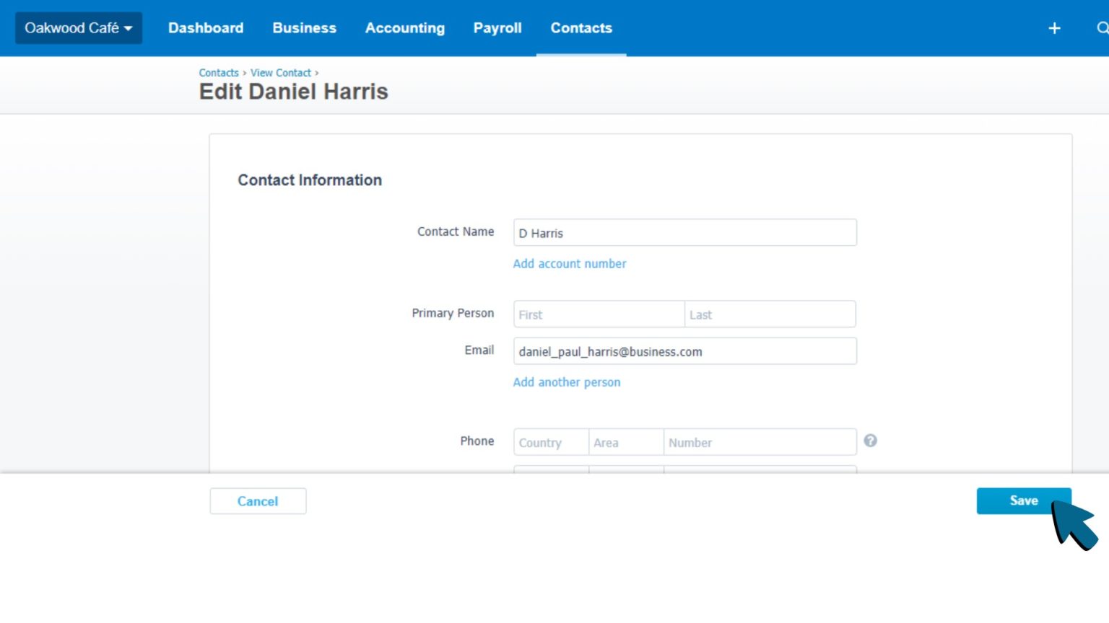Screen dimensions: 1109x623
Task: Open the search icon in the navigation bar
Action: [1102, 28]
